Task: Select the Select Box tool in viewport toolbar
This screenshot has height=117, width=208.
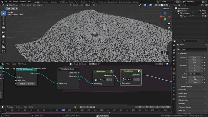Action: pyautogui.click(x=4, y=13)
